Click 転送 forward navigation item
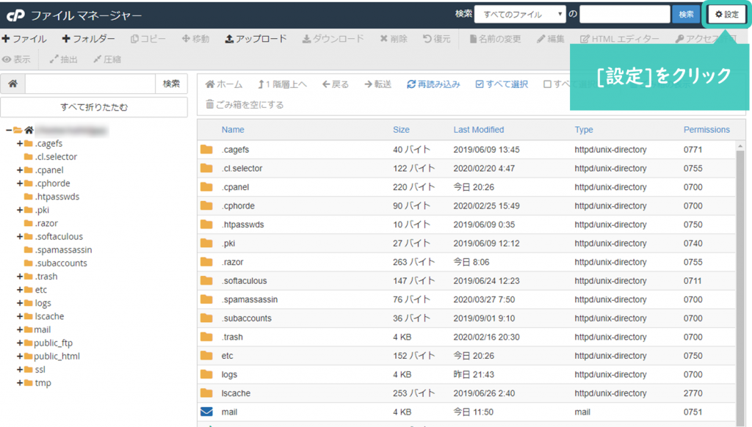This screenshot has height=427, width=752. (378, 84)
